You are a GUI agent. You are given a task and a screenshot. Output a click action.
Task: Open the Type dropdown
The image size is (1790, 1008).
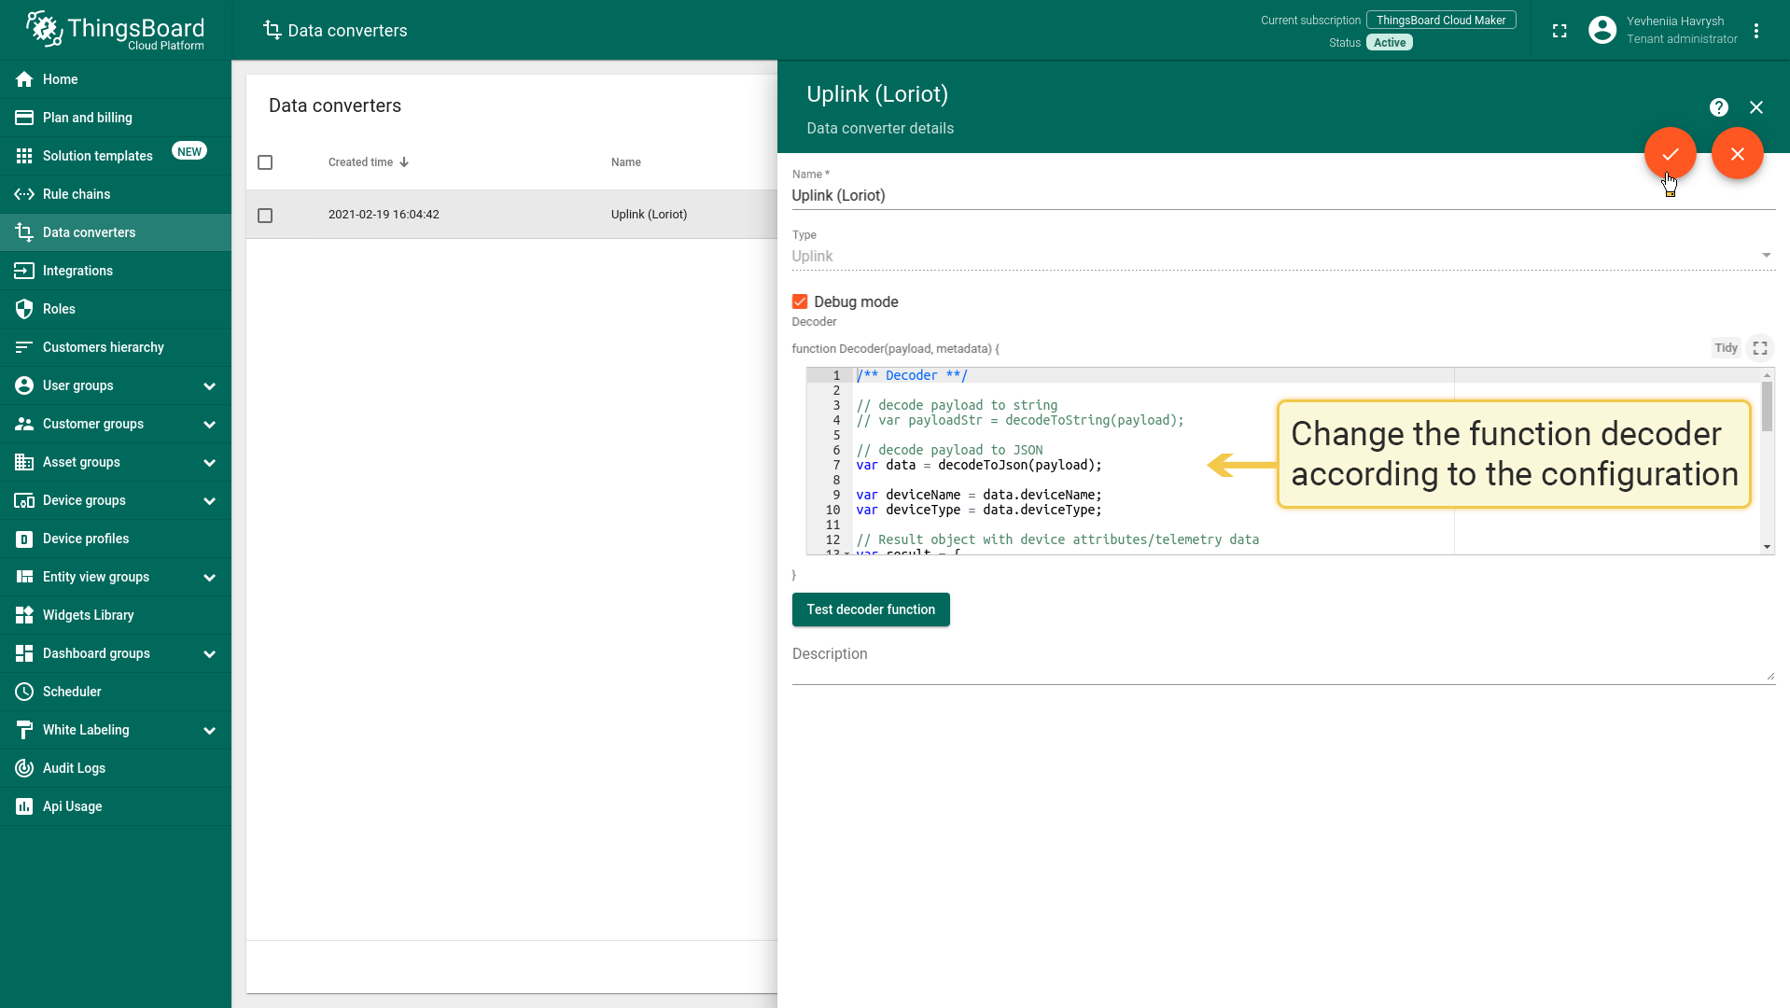(x=1282, y=256)
